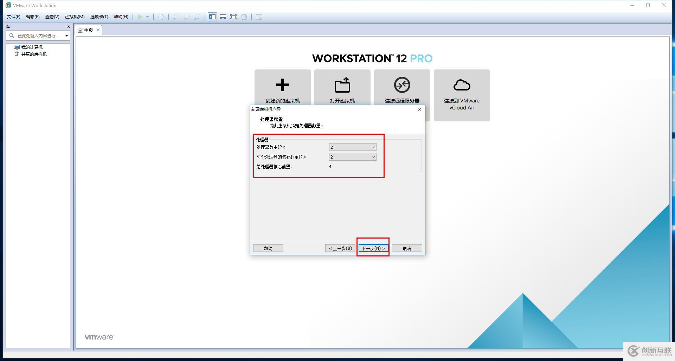This screenshot has width=675, height=361.
Task: Enter full screen mode via toolbar icon
Action: (233, 17)
